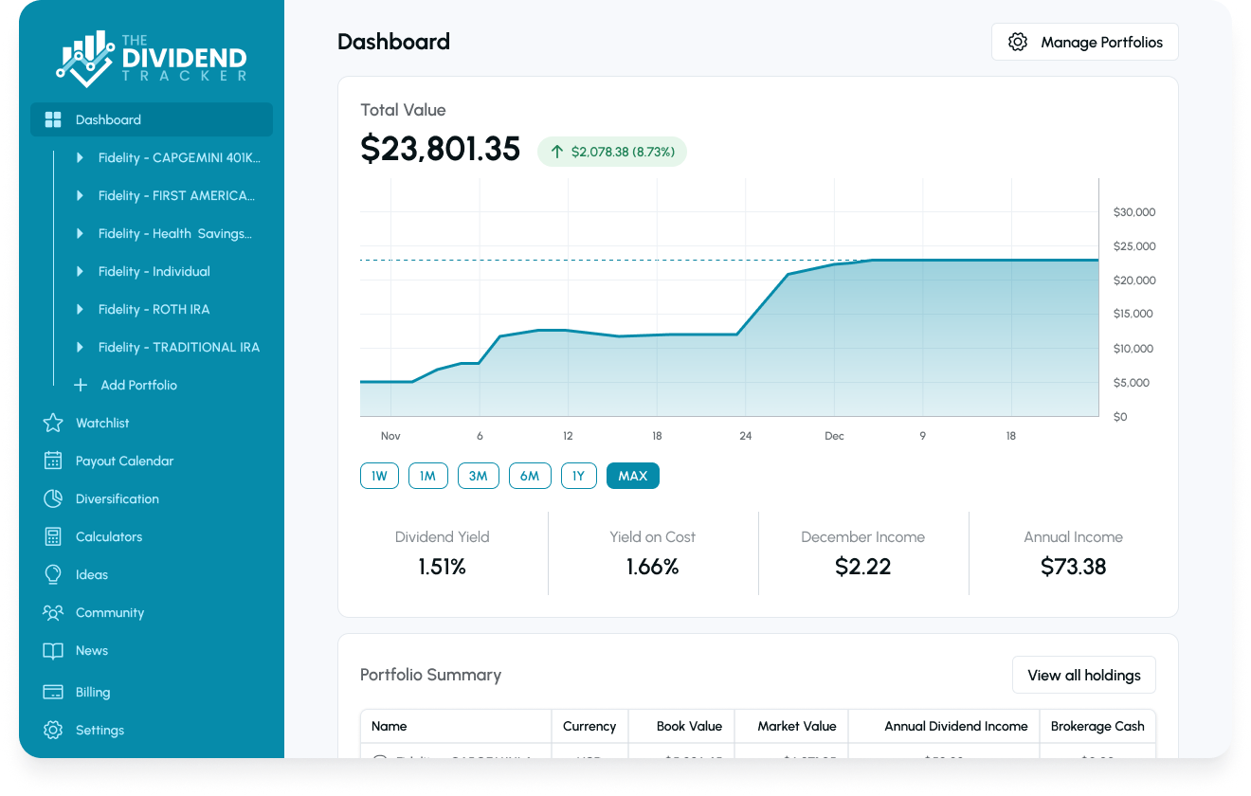The image size is (1251, 796).
Task: Click the Watchlist star icon
Action: [53, 423]
